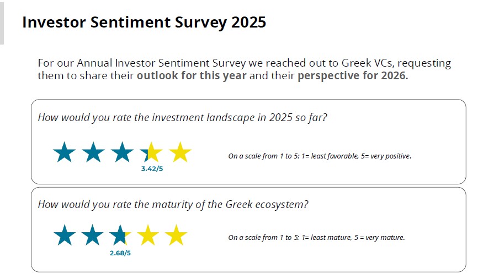This screenshot has width=499, height=279.
Task: Select the third star of the investment landscape rating
Action: click(x=122, y=152)
